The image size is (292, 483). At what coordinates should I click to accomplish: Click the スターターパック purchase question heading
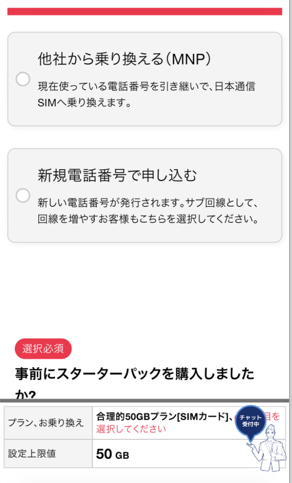[x=134, y=375]
